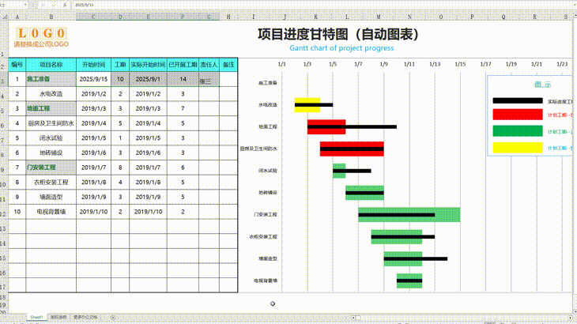Open the second sheet tab

pyautogui.click(x=58, y=317)
